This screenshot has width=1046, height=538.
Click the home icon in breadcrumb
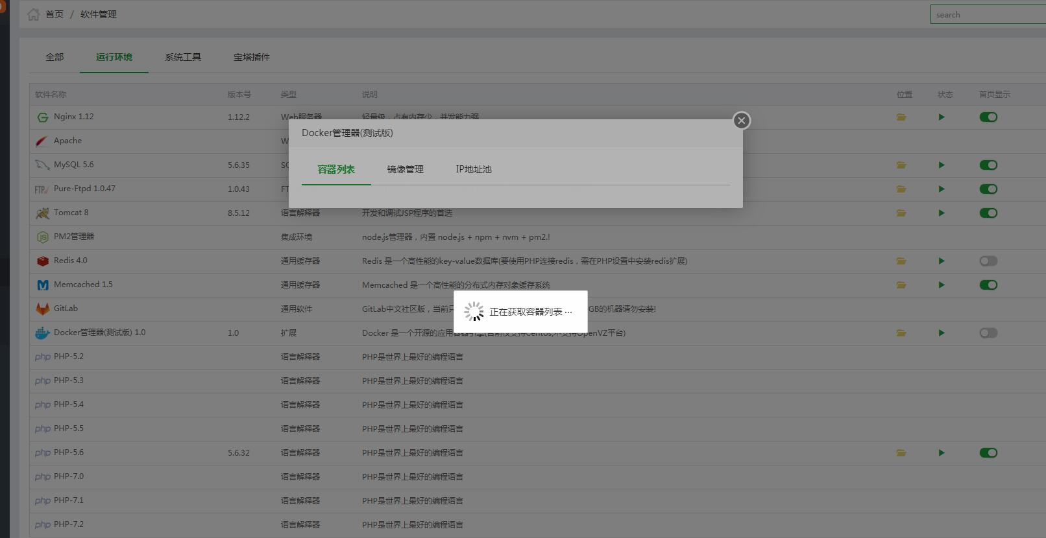[33, 14]
